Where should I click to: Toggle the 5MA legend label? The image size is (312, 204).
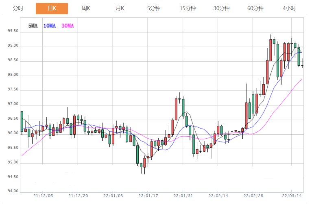click(x=33, y=26)
